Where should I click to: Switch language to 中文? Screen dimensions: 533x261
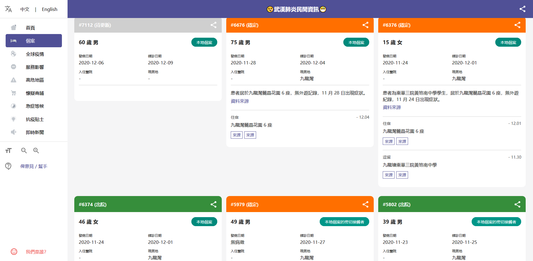click(x=25, y=9)
